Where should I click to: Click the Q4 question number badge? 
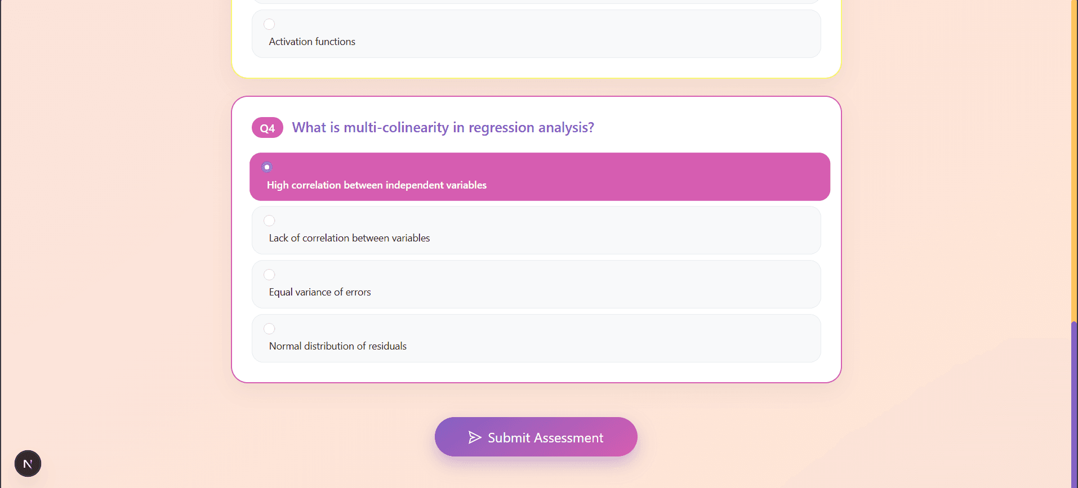coord(267,127)
